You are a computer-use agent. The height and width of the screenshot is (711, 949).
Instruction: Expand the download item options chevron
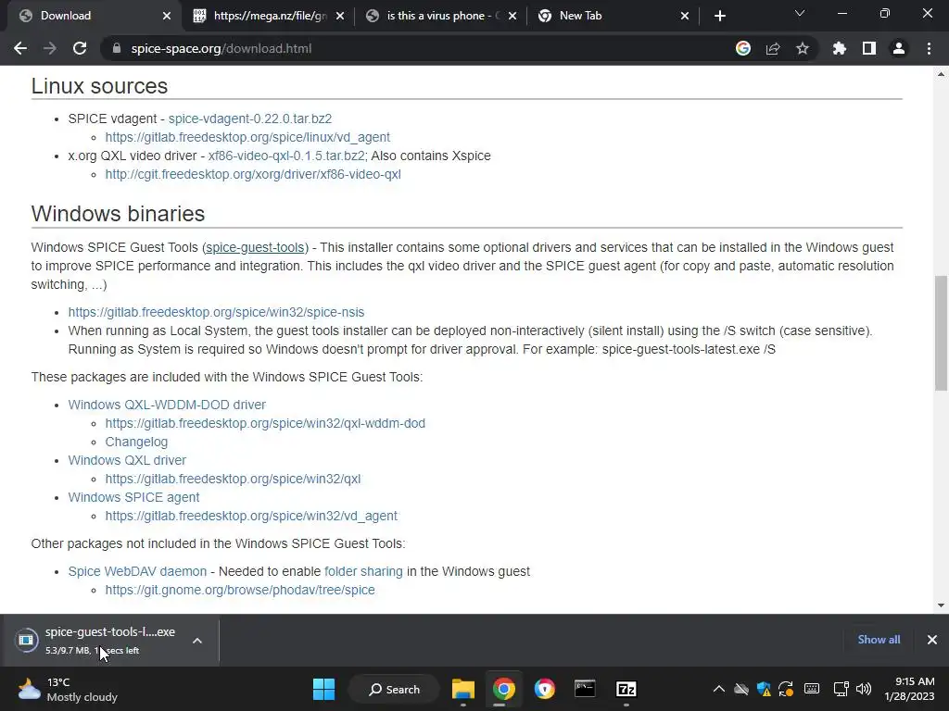(197, 641)
